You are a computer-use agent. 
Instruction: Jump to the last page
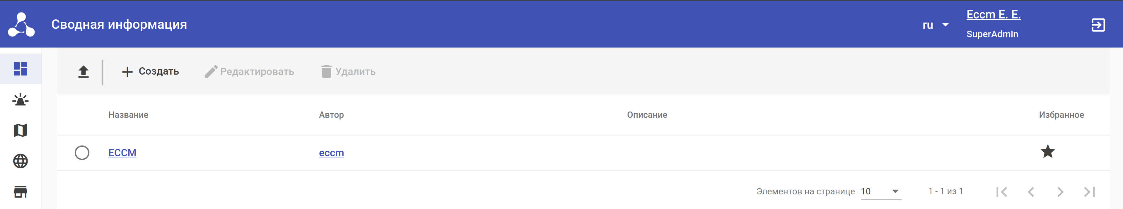[1089, 191]
